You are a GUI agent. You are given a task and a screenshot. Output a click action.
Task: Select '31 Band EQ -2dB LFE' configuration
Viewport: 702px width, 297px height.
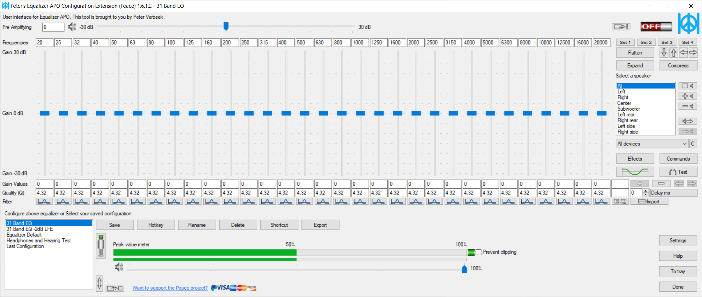[49, 229]
